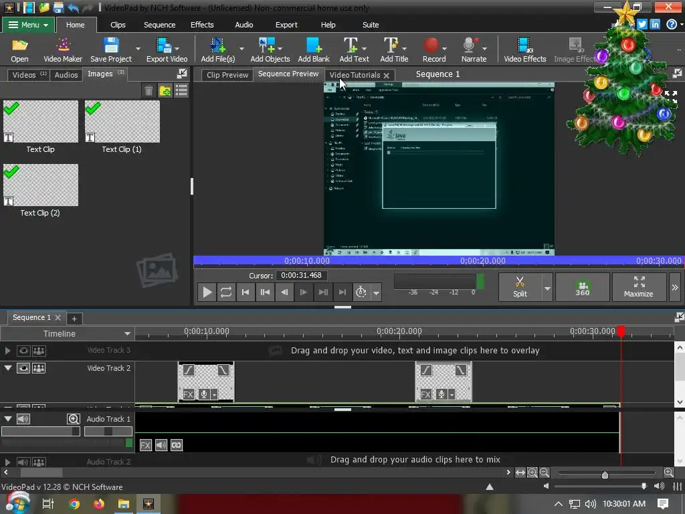Open the help question mark icon

672,25
